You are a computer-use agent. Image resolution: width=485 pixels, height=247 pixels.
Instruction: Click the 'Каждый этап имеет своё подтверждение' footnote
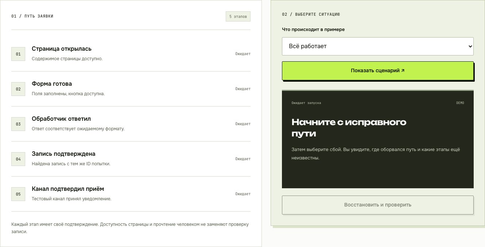(x=130, y=228)
